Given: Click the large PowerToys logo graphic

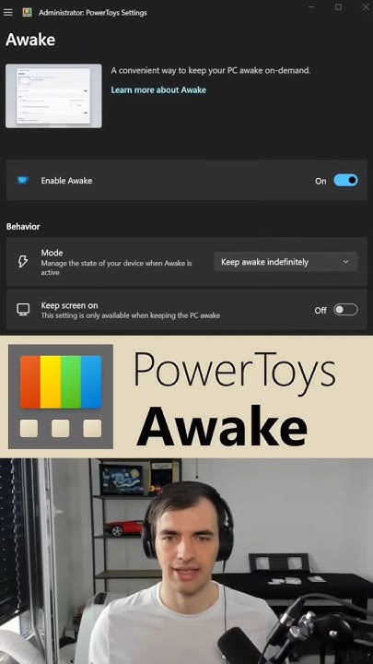Looking at the screenshot, I should [x=61, y=397].
